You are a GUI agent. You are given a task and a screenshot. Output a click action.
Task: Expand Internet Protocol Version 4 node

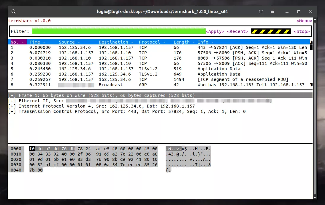[12, 106]
